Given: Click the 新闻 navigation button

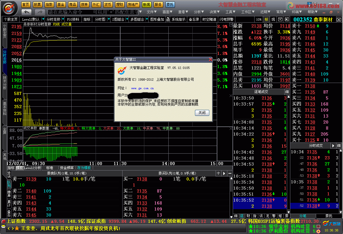Looking at the screenshot, I should click(146, 4).
